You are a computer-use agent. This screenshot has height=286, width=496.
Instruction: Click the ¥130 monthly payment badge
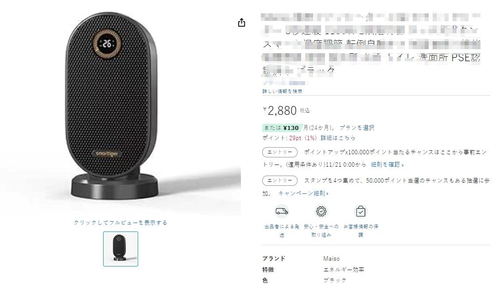tap(282, 128)
